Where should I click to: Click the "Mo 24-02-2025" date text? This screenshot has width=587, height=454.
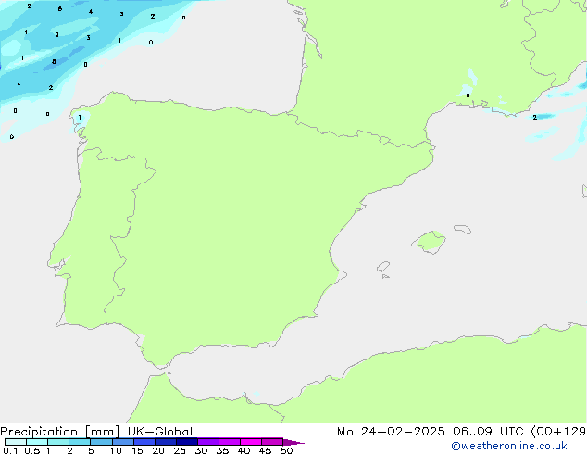391,432
